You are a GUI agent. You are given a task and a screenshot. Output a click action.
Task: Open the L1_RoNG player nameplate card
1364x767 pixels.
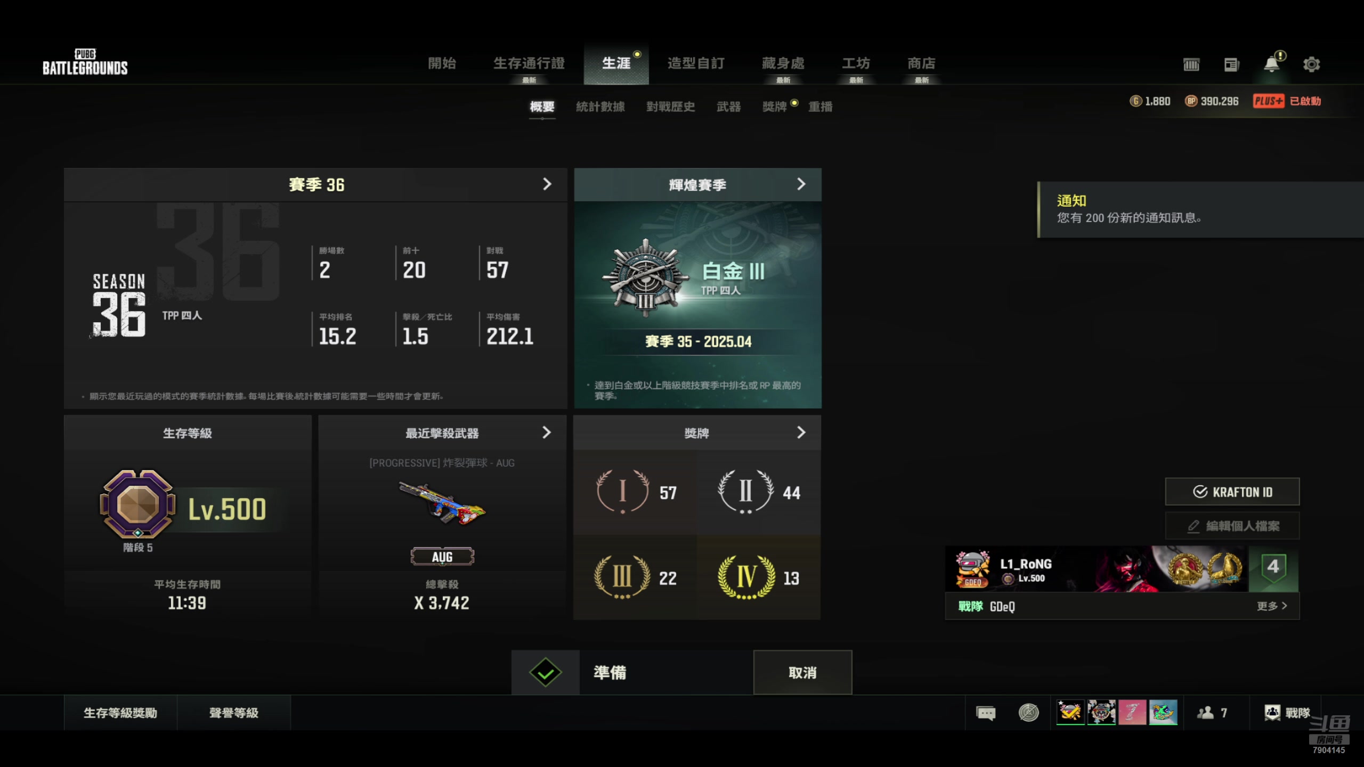tap(1122, 569)
